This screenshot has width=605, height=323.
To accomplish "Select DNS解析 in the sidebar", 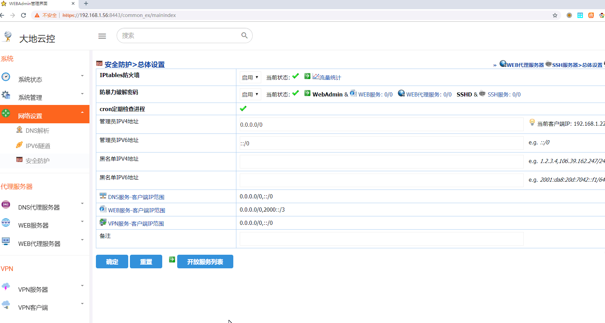I will point(37,131).
